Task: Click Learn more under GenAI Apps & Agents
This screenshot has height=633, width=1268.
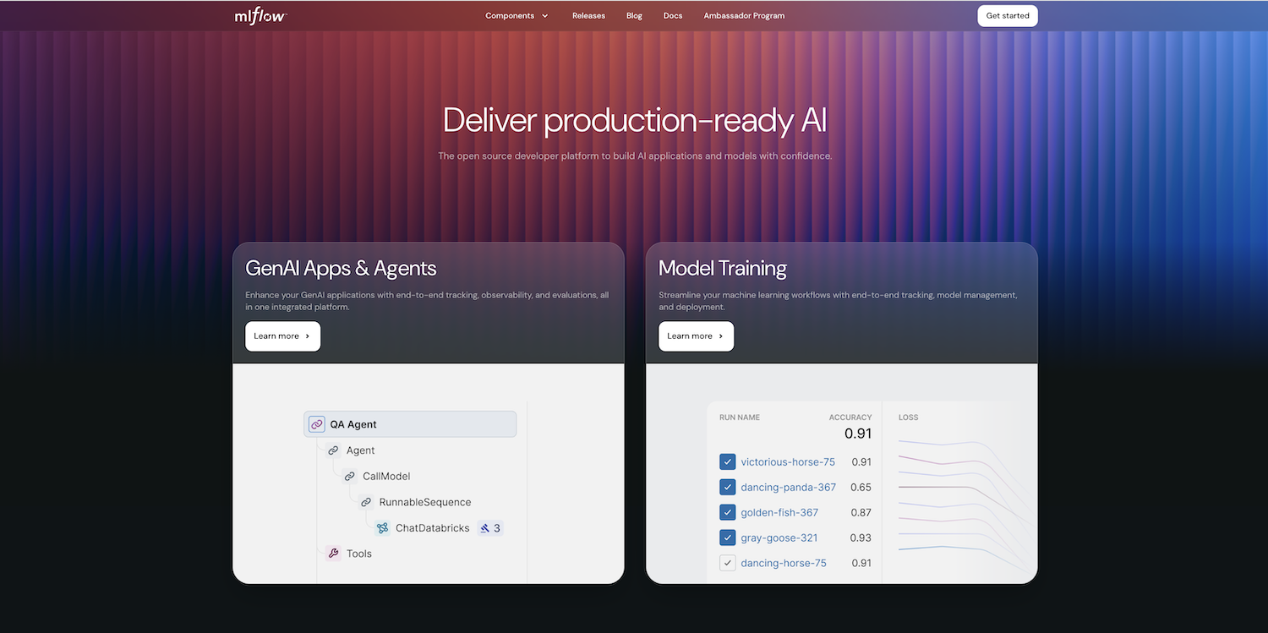Action: coord(282,336)
